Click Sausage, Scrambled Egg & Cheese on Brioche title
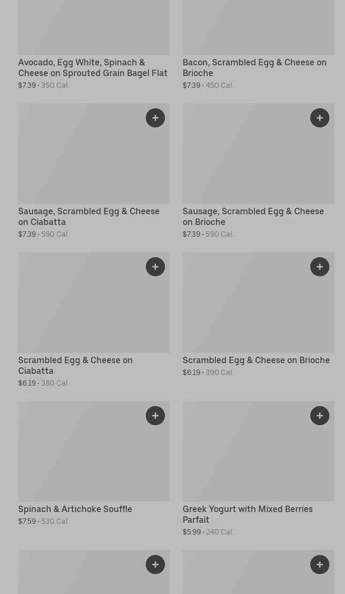 click(x=253, y=216)
